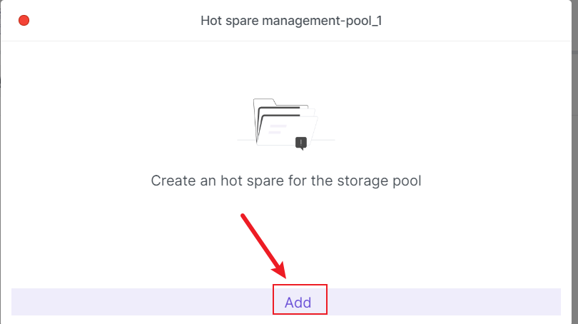Click empty title bar area right of title
The width and height of the screenshot is (578, 324).
point(485,20)
